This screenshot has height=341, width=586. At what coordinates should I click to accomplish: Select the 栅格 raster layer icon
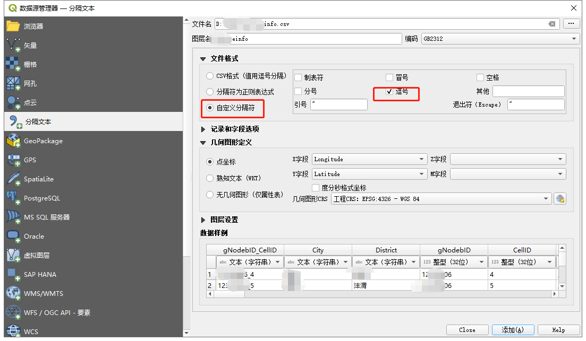(x=13, y=65)
